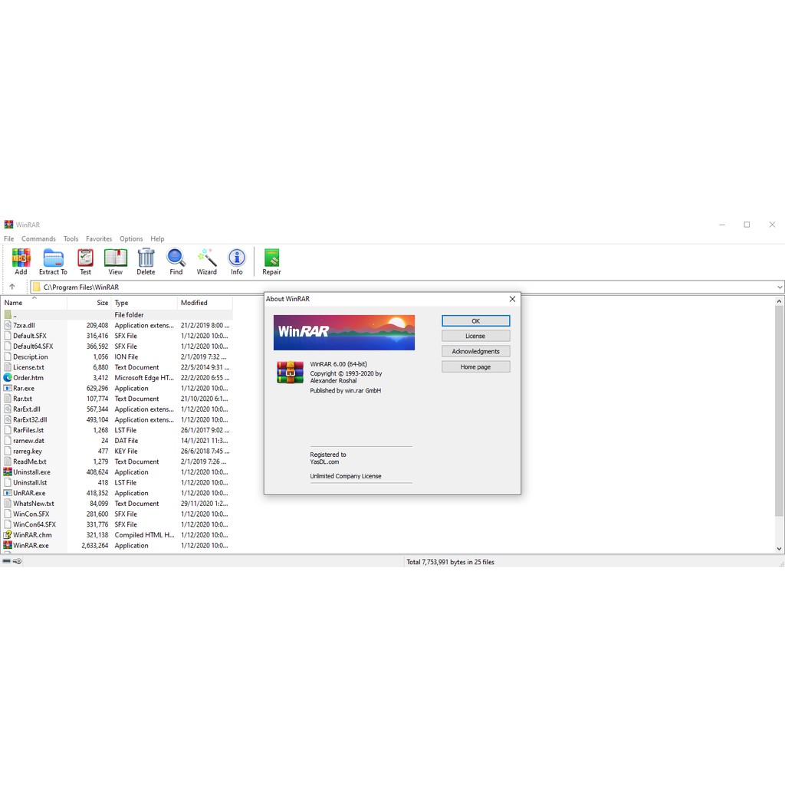Open the Find magnifier tool
Screen dimensions: 785x785
(176, 258)
